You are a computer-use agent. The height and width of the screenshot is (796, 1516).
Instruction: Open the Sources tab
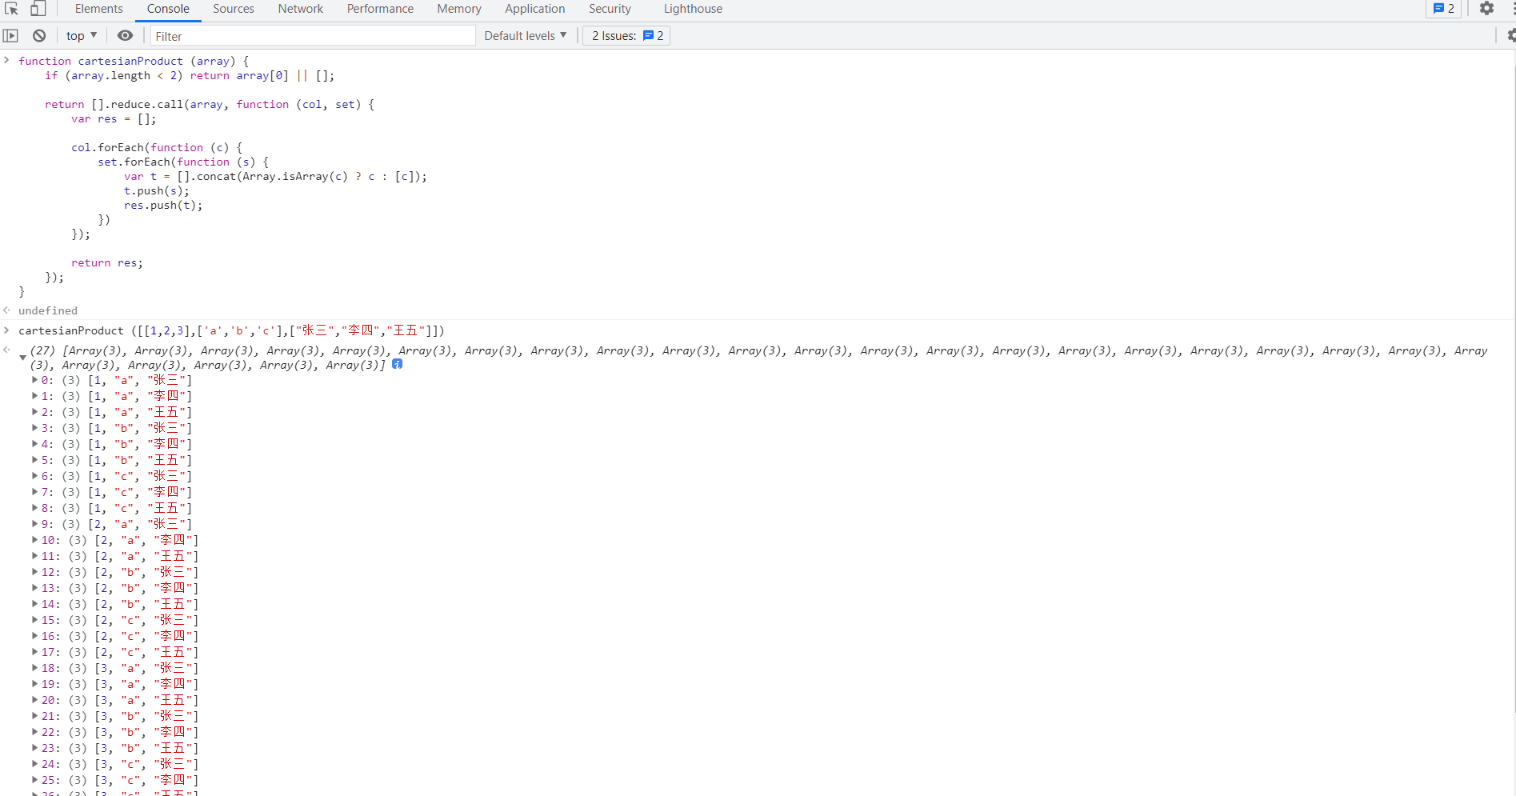click(x=234, y=9)
